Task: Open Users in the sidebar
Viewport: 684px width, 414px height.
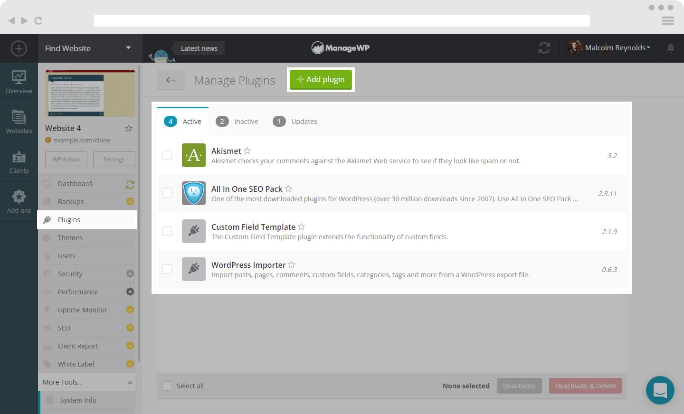Action: pos(86,256)
